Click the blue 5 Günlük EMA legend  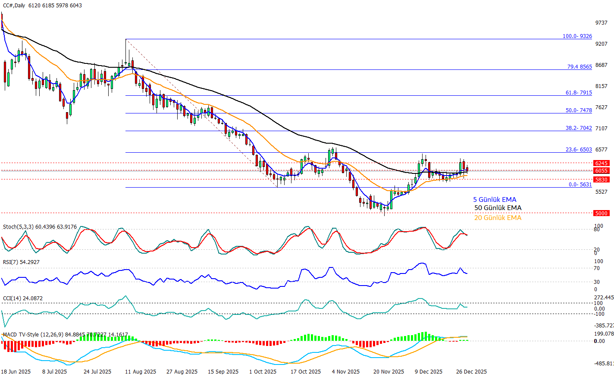click(495, 200)
